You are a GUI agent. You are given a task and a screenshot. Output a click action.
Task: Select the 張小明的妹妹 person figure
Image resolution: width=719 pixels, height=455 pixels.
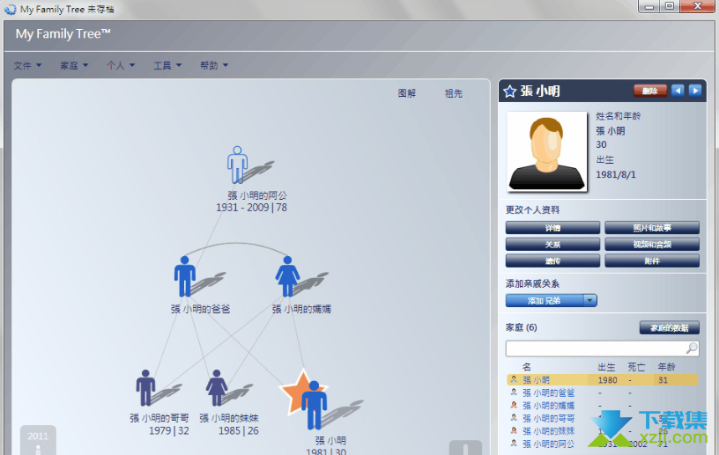217,387
